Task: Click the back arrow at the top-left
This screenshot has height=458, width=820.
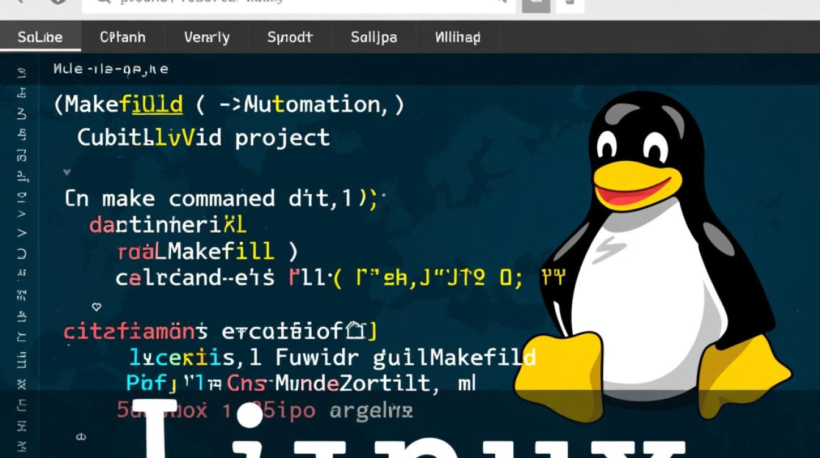Action: tap(18, 2)
